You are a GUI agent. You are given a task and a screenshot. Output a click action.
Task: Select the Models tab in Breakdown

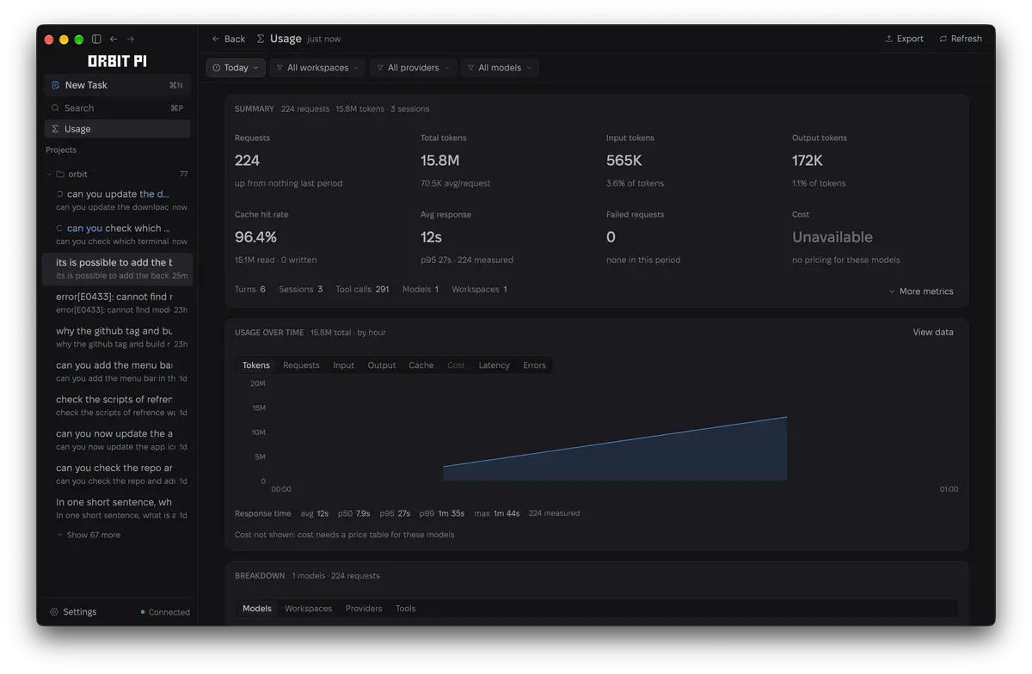(257, 609)
